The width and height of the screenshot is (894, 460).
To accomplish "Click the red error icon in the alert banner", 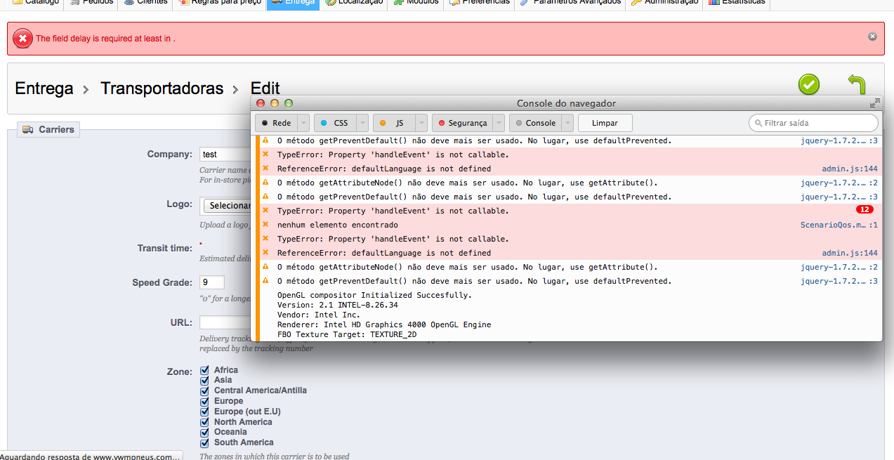I will pyautogui.click(x=22, y=39).
